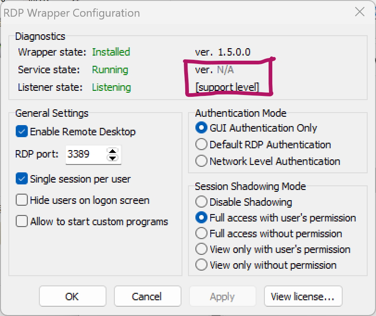Screen dimensions: 376x316
Task: Select Default RDP Authentication
Action: pyautogui.click(x=201, y=145)
